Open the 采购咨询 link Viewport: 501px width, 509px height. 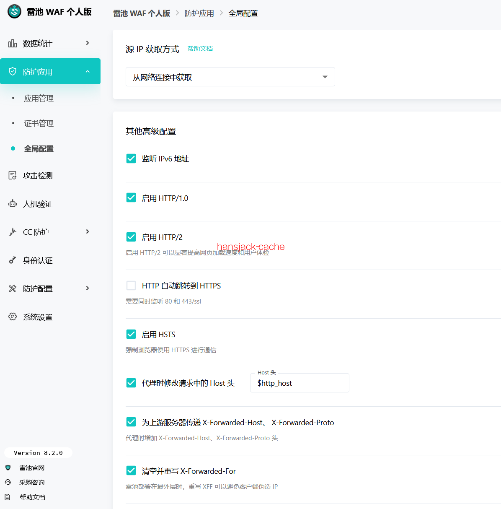pos(32,482)
